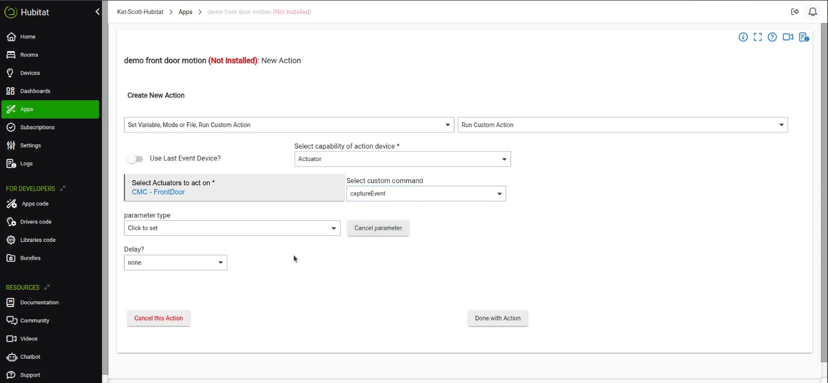
Task: Click the Libraries code icon
Action: pyautogui.click(x=11, y=240)
